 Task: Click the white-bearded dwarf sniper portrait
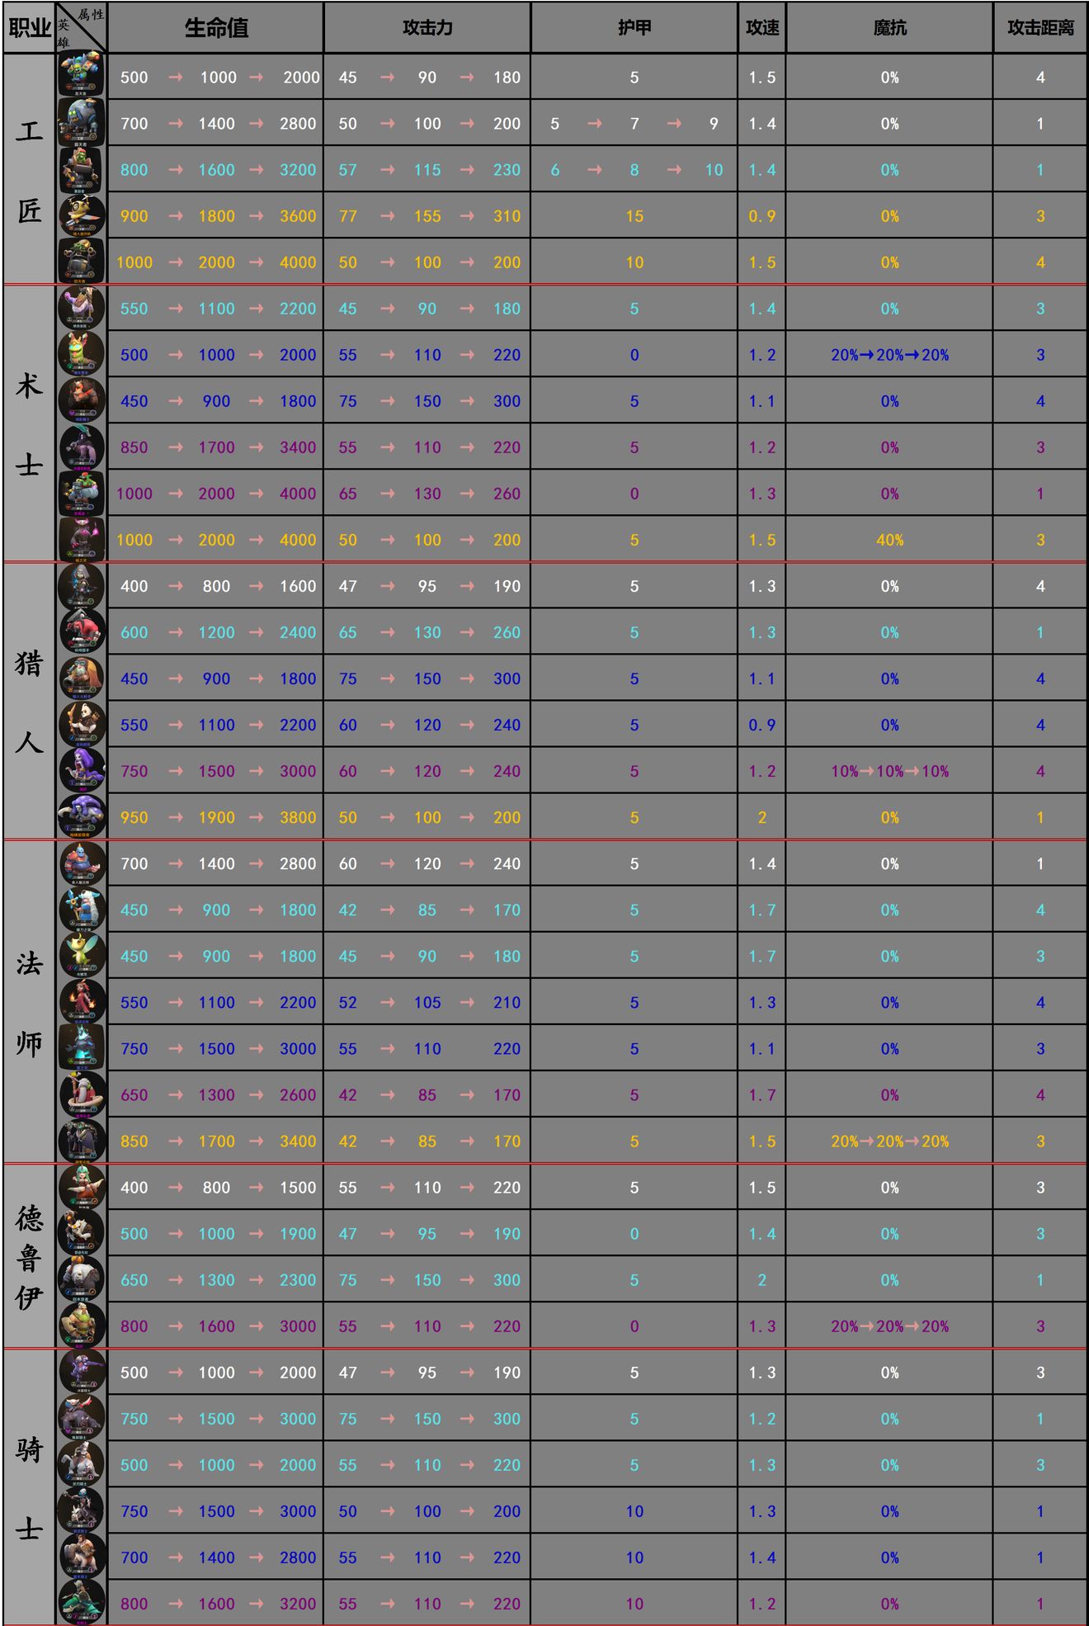[82, 678]
